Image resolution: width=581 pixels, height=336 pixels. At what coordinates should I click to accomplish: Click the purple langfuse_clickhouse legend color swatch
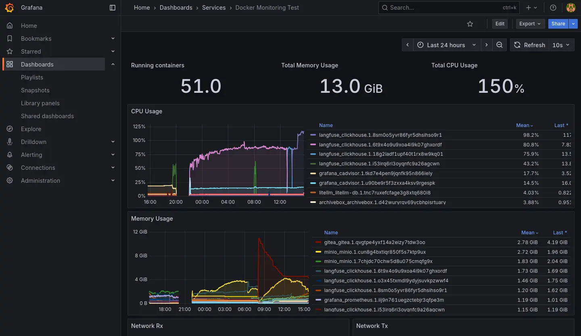[x=313, y=135]
